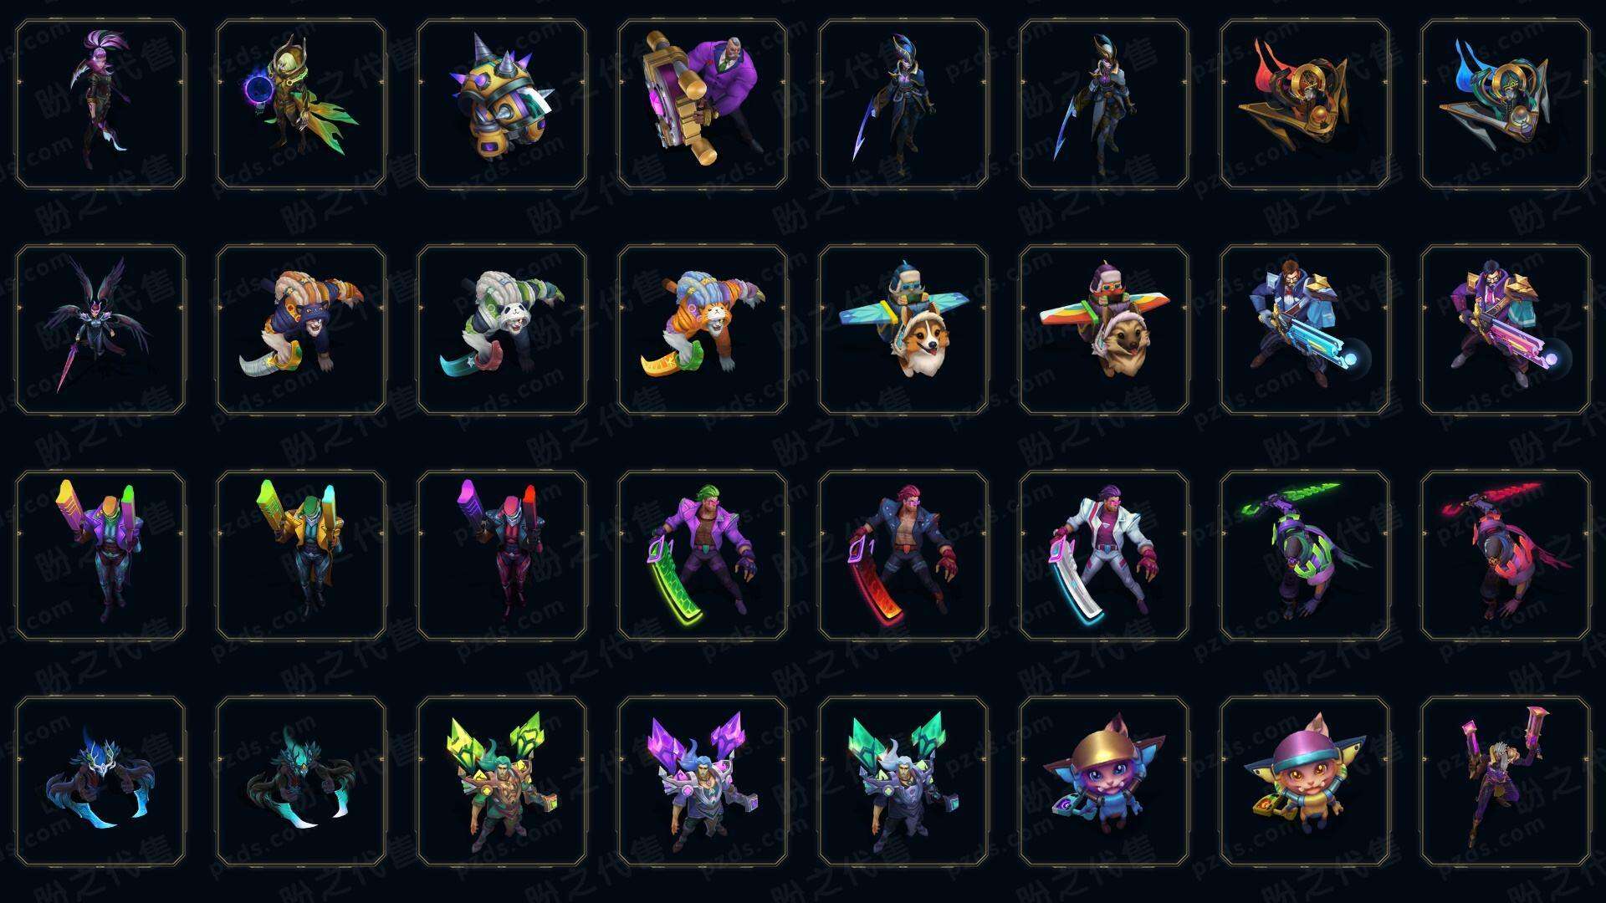The image size is (1606, 903).
Task: Select the purple-armored gunner with pink cannon
Action: [1506, 329]
